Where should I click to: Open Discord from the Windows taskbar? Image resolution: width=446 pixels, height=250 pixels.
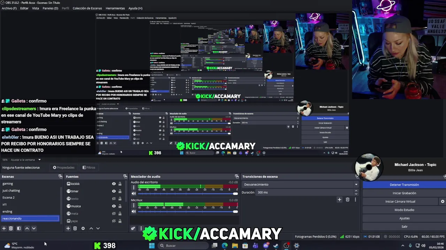(266, 246)
